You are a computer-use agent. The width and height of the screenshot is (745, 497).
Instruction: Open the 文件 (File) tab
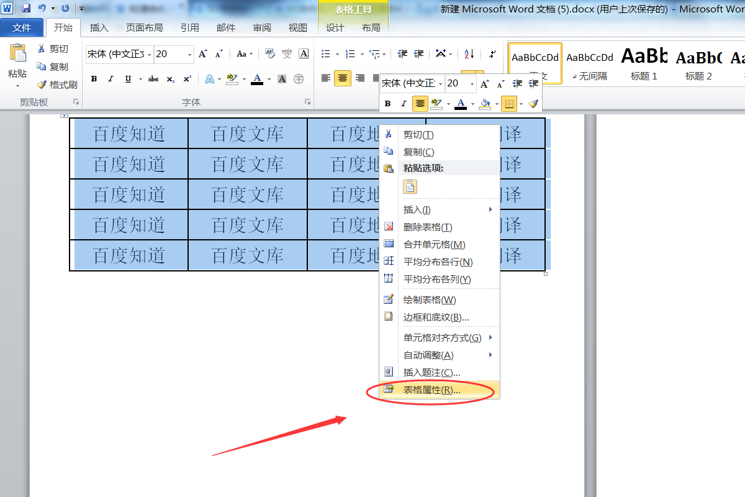tap(22, 27)
